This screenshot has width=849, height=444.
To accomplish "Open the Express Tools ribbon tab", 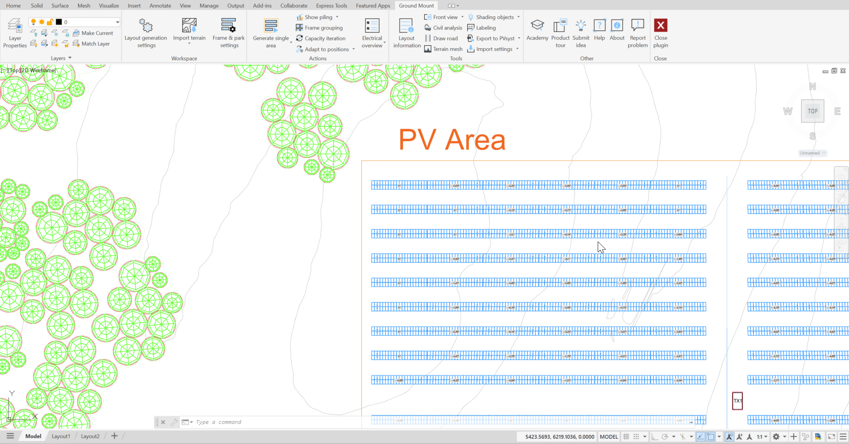I will 331,6.
